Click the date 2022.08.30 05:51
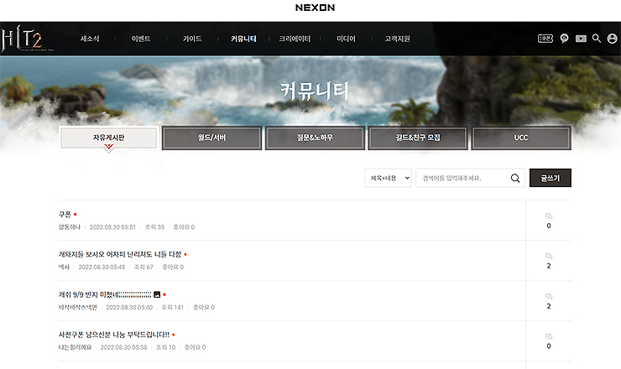This screenshot has width=621, height=369. pos(112,227)
